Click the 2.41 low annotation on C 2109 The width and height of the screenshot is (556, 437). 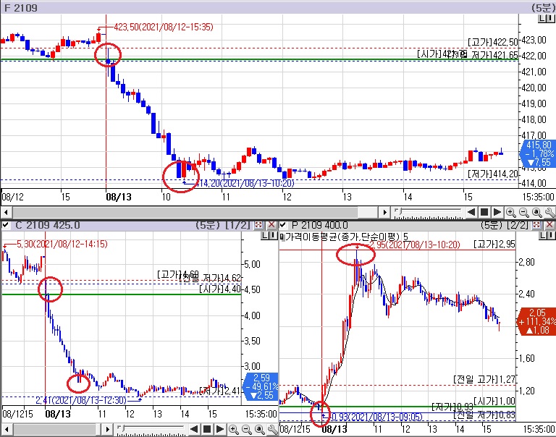click(x=81, y=400)
